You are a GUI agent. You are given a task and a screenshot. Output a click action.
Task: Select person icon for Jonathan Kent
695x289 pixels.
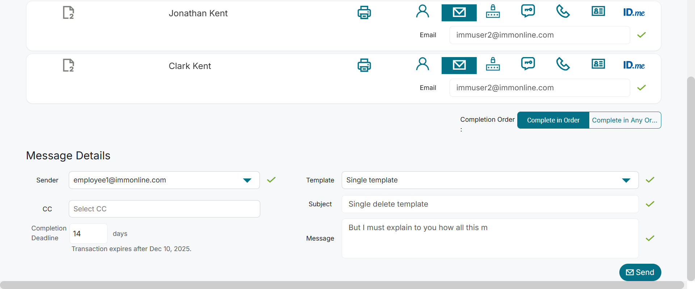422,12
